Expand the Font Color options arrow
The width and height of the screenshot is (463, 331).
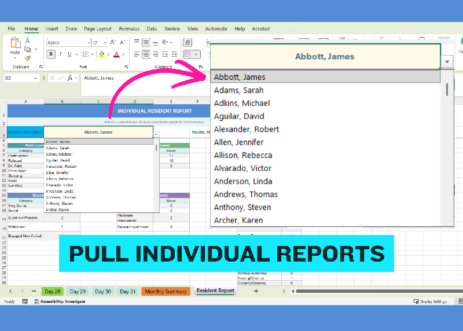coord(123,54)
